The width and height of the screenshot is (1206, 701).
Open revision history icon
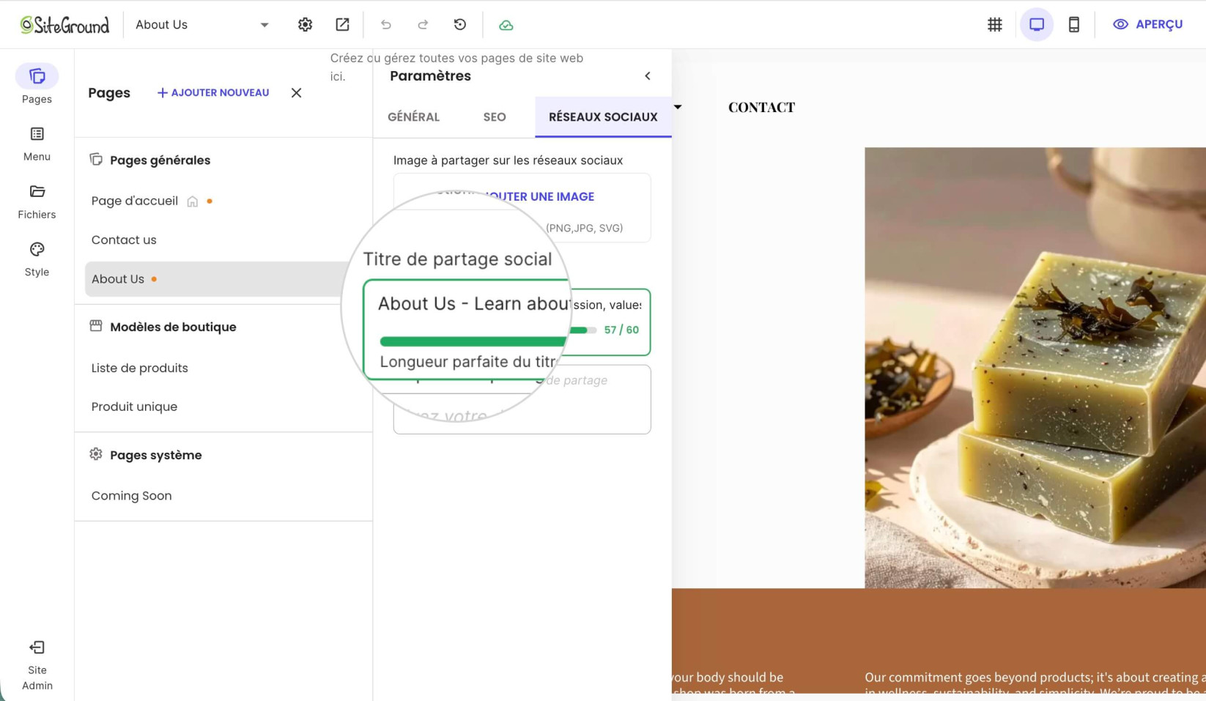[460, 25]
